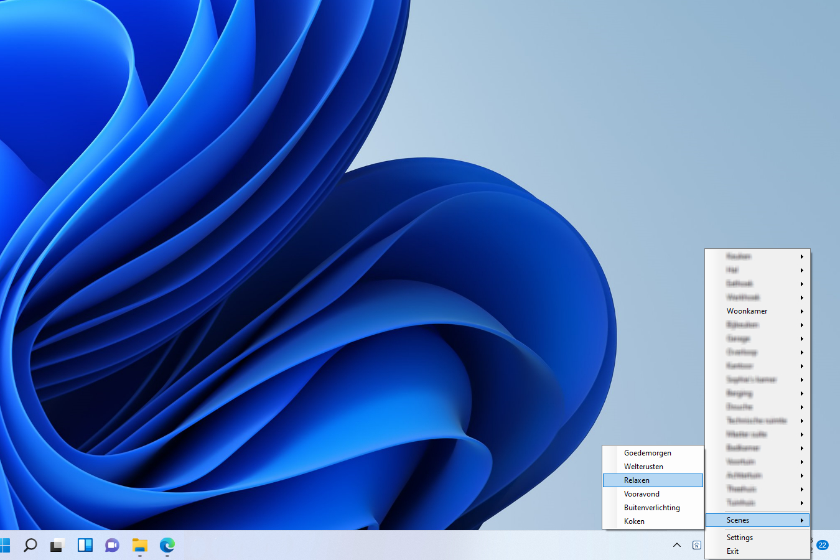Activate the Welterusten scene

643,467
